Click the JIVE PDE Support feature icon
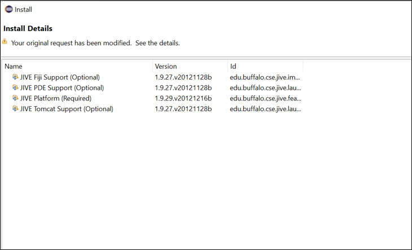The height and width of the screenshot is (250, 412). coord(15,87)
